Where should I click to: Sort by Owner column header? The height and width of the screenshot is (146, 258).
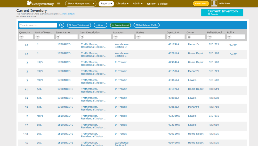[190, 32]
